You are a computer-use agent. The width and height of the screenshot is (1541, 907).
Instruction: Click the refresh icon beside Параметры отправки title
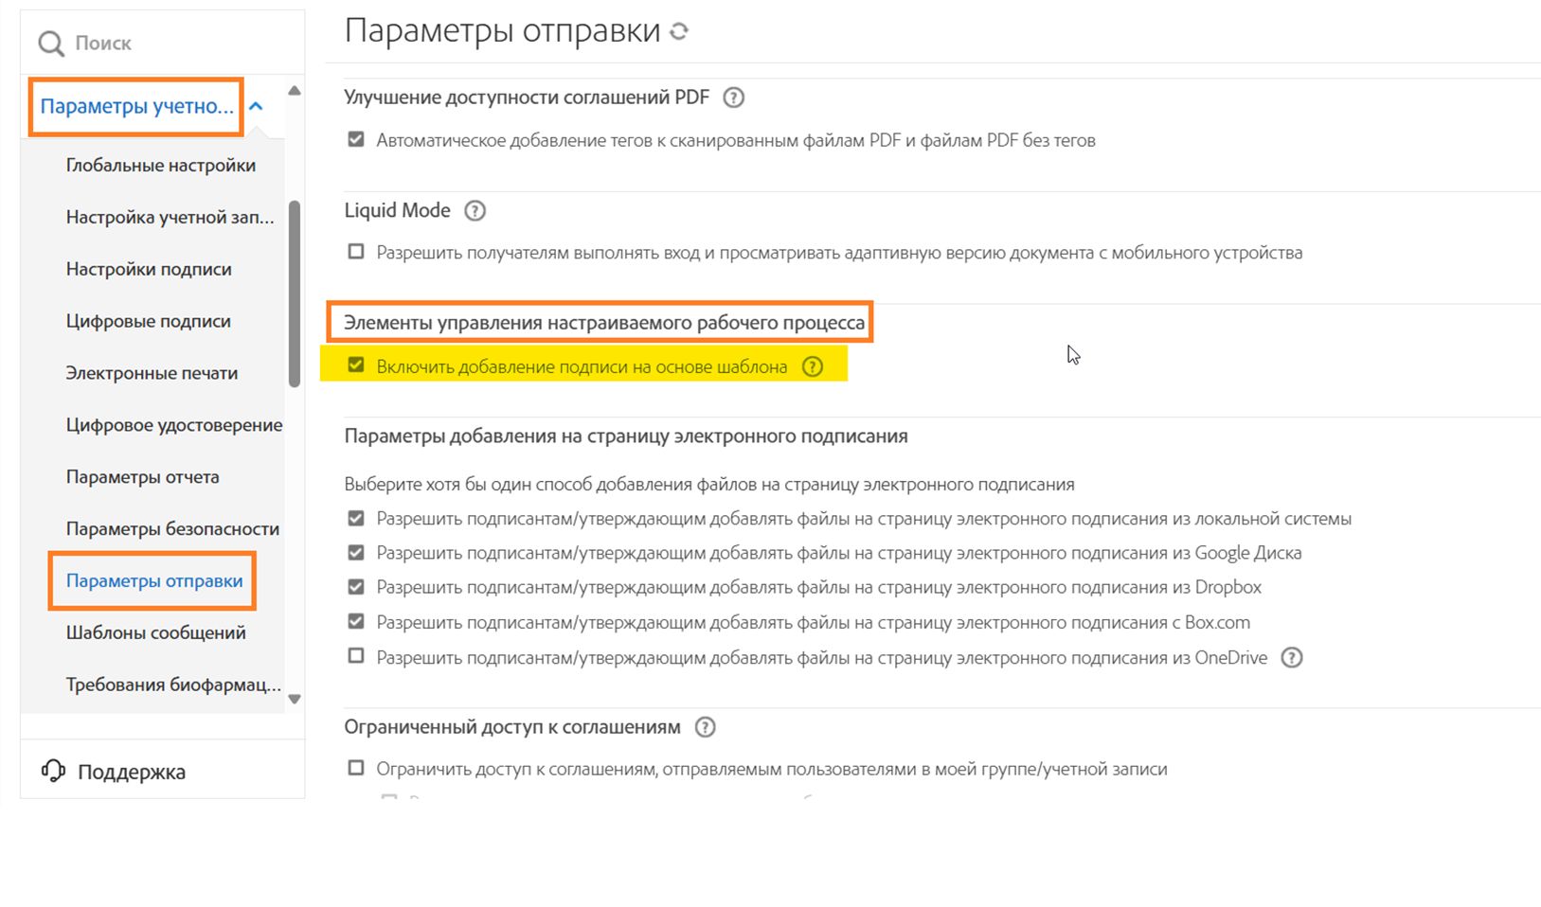click(679, 31)
